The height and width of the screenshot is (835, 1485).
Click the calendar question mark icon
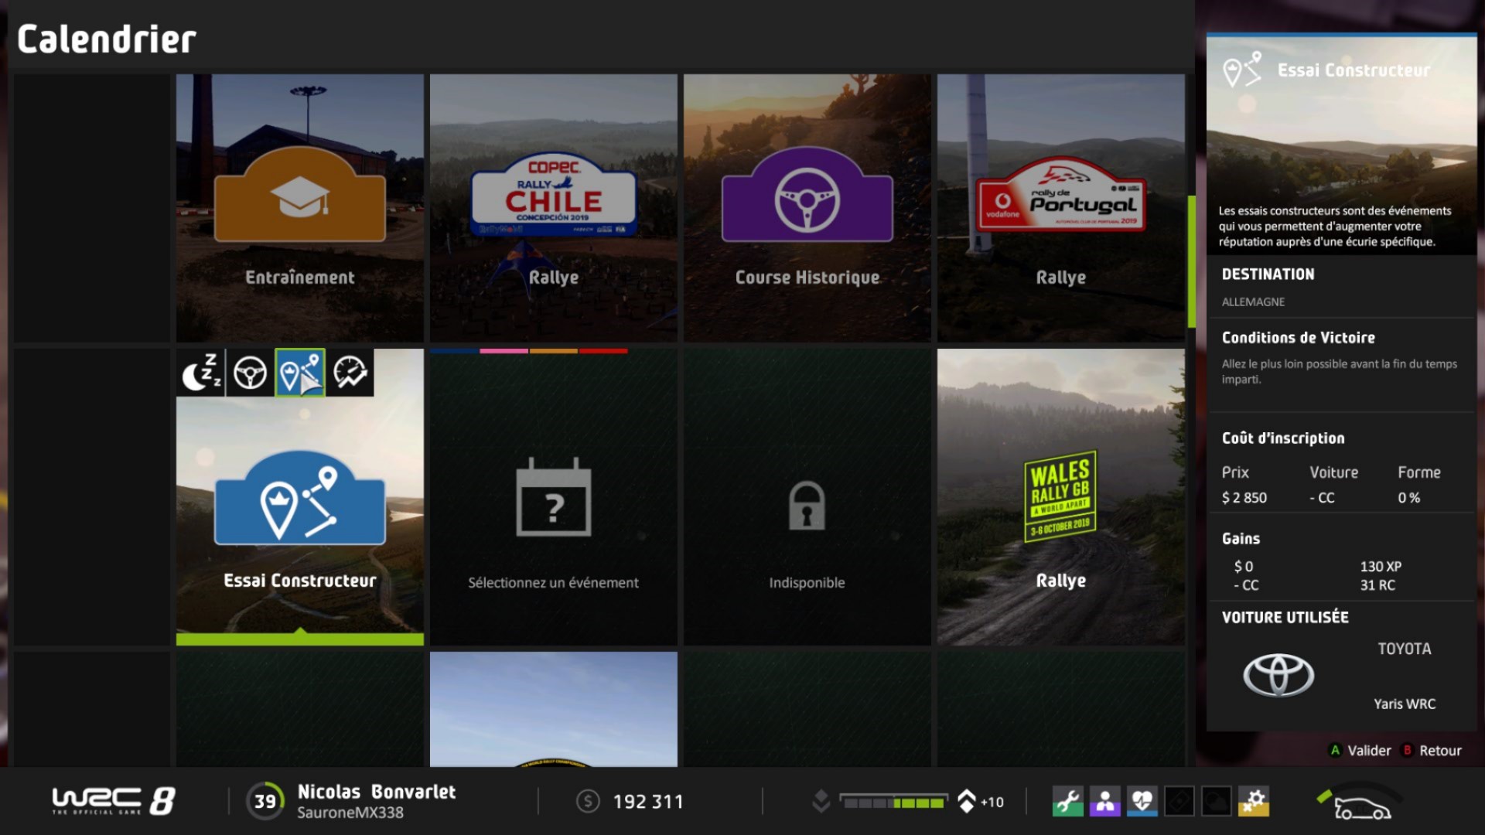click(554, 497)
